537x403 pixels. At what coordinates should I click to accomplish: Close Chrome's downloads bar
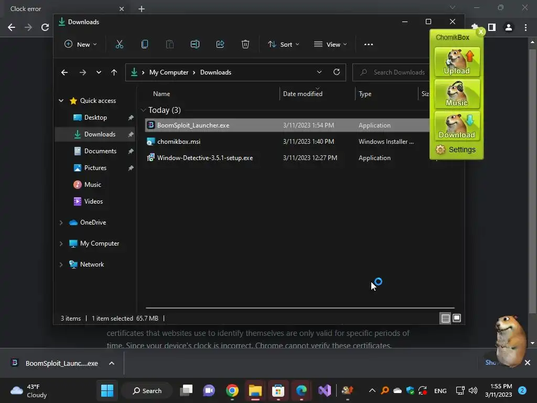(528, 363)
